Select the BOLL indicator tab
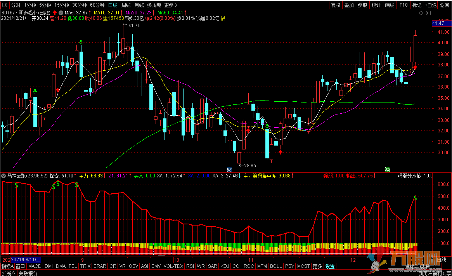The height and width of the screenshot is (276, 452). (276, 266)
